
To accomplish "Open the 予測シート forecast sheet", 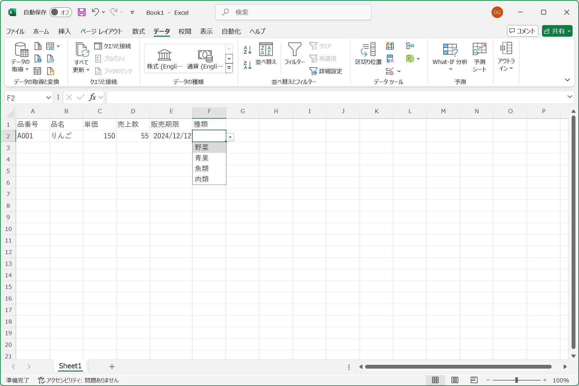I will (x=479, y=58).
